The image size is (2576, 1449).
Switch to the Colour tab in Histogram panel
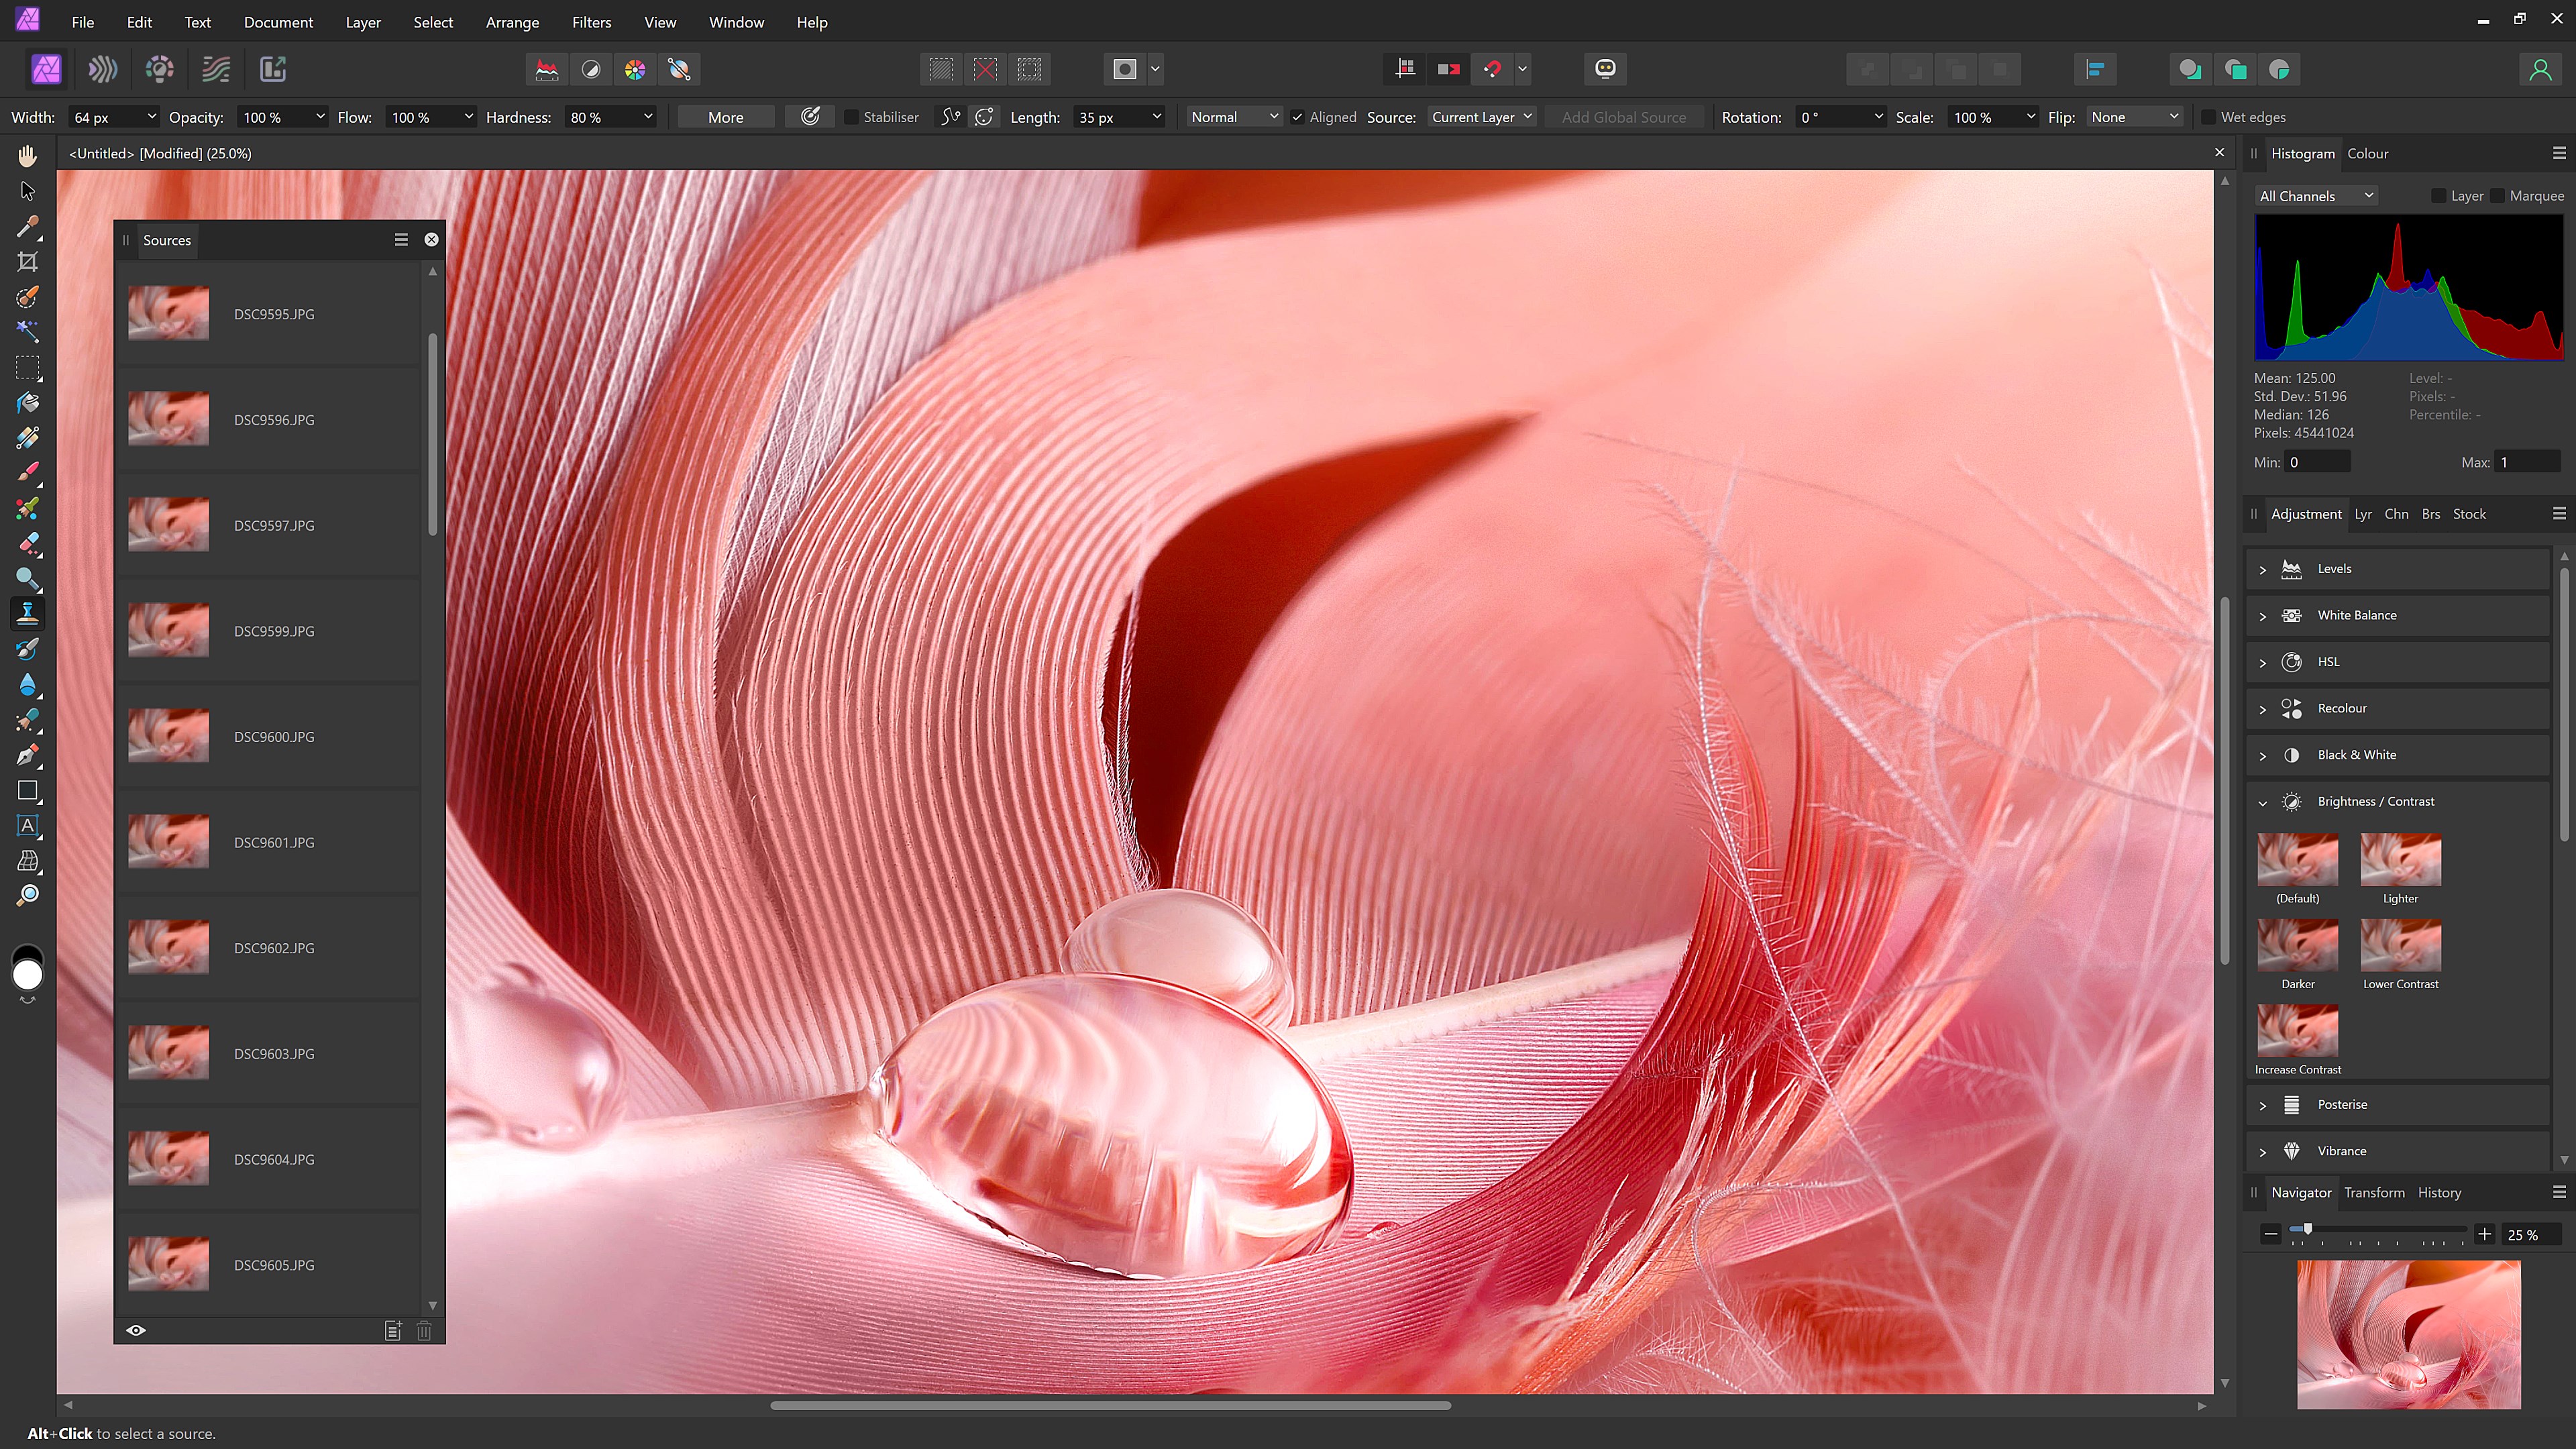[2369, 153]
